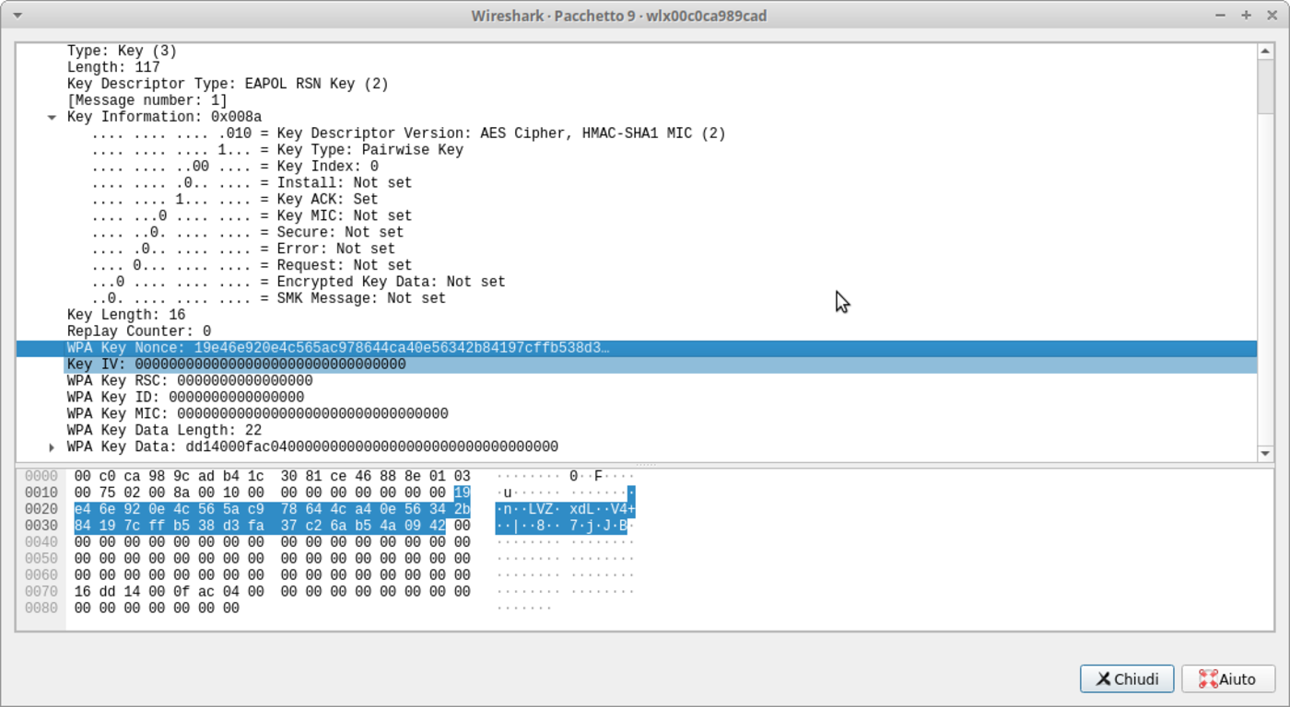Expand the WPA Key Data field
Screen dimensions: 1290x707
click(53, 446)
